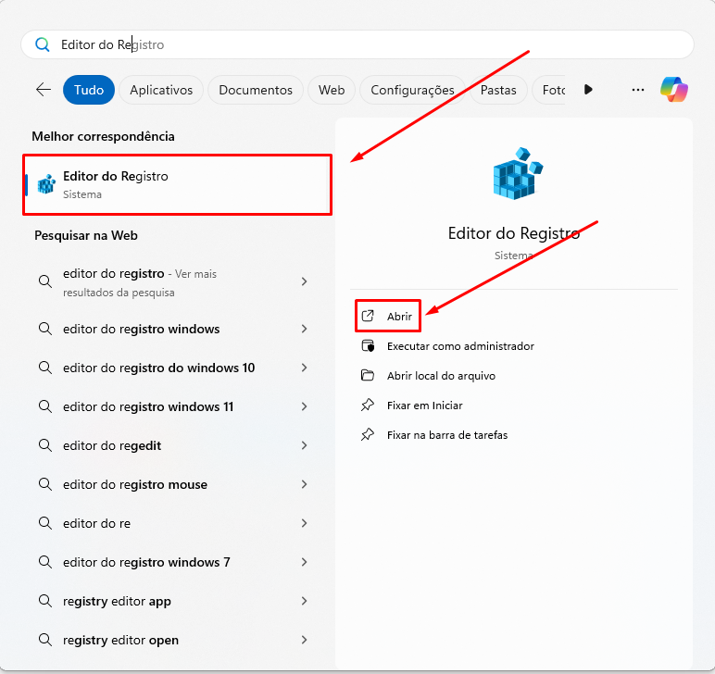Open the three-dots more options menu
The height and width of the screenshot is (674, 715).
click(638, 90)
